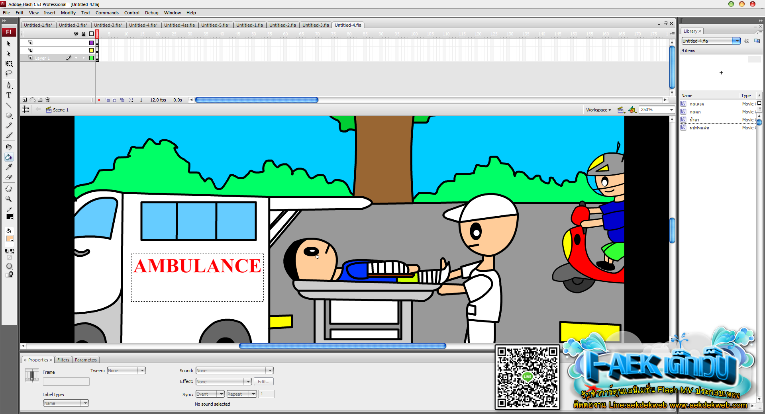Click the Scene 1 breadcrumb

60,110
